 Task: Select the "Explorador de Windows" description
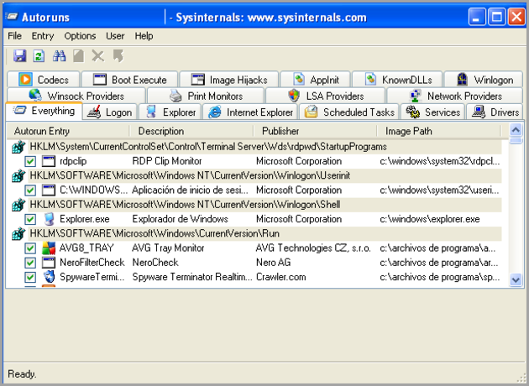[x=181, y=219]
